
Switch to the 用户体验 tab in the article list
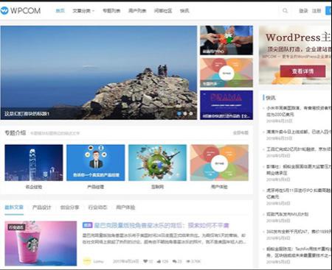pos(125,207)
